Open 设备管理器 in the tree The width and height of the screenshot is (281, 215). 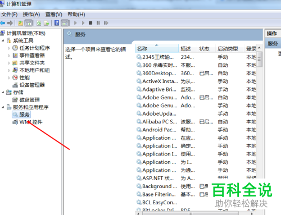click(x=32, y=85)
